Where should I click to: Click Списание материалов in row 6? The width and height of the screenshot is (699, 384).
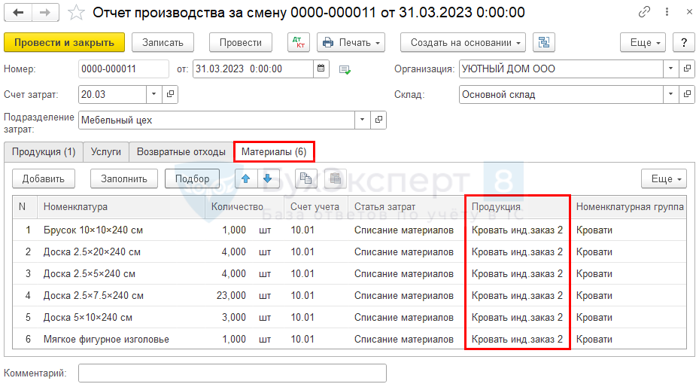pos(404,340)
